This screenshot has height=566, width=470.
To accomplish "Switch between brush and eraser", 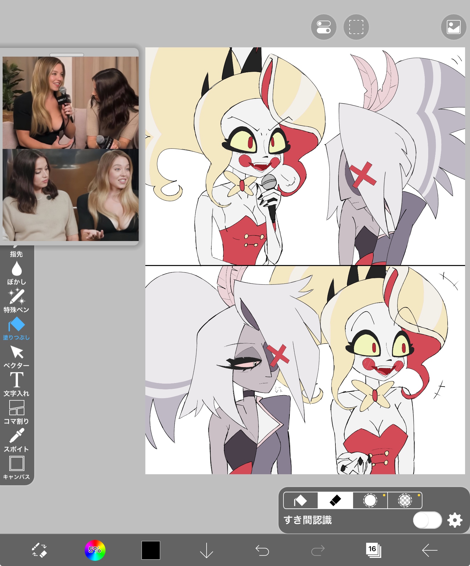I will click(x=39, y=550).
